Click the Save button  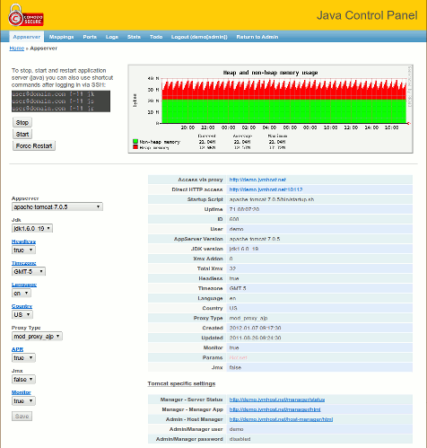pos(22,416)
